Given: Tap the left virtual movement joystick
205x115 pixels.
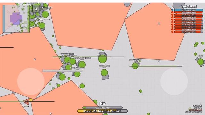Looking at the screenshot, I should click(x=31, y=81).
